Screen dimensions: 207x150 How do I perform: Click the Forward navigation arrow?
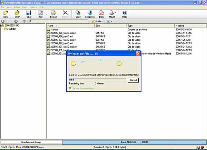click(x=16, y=21)
